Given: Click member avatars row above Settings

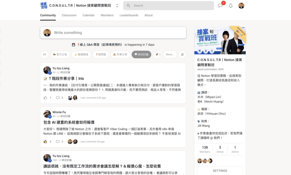Looking at the screenshot, I should 205,161.
